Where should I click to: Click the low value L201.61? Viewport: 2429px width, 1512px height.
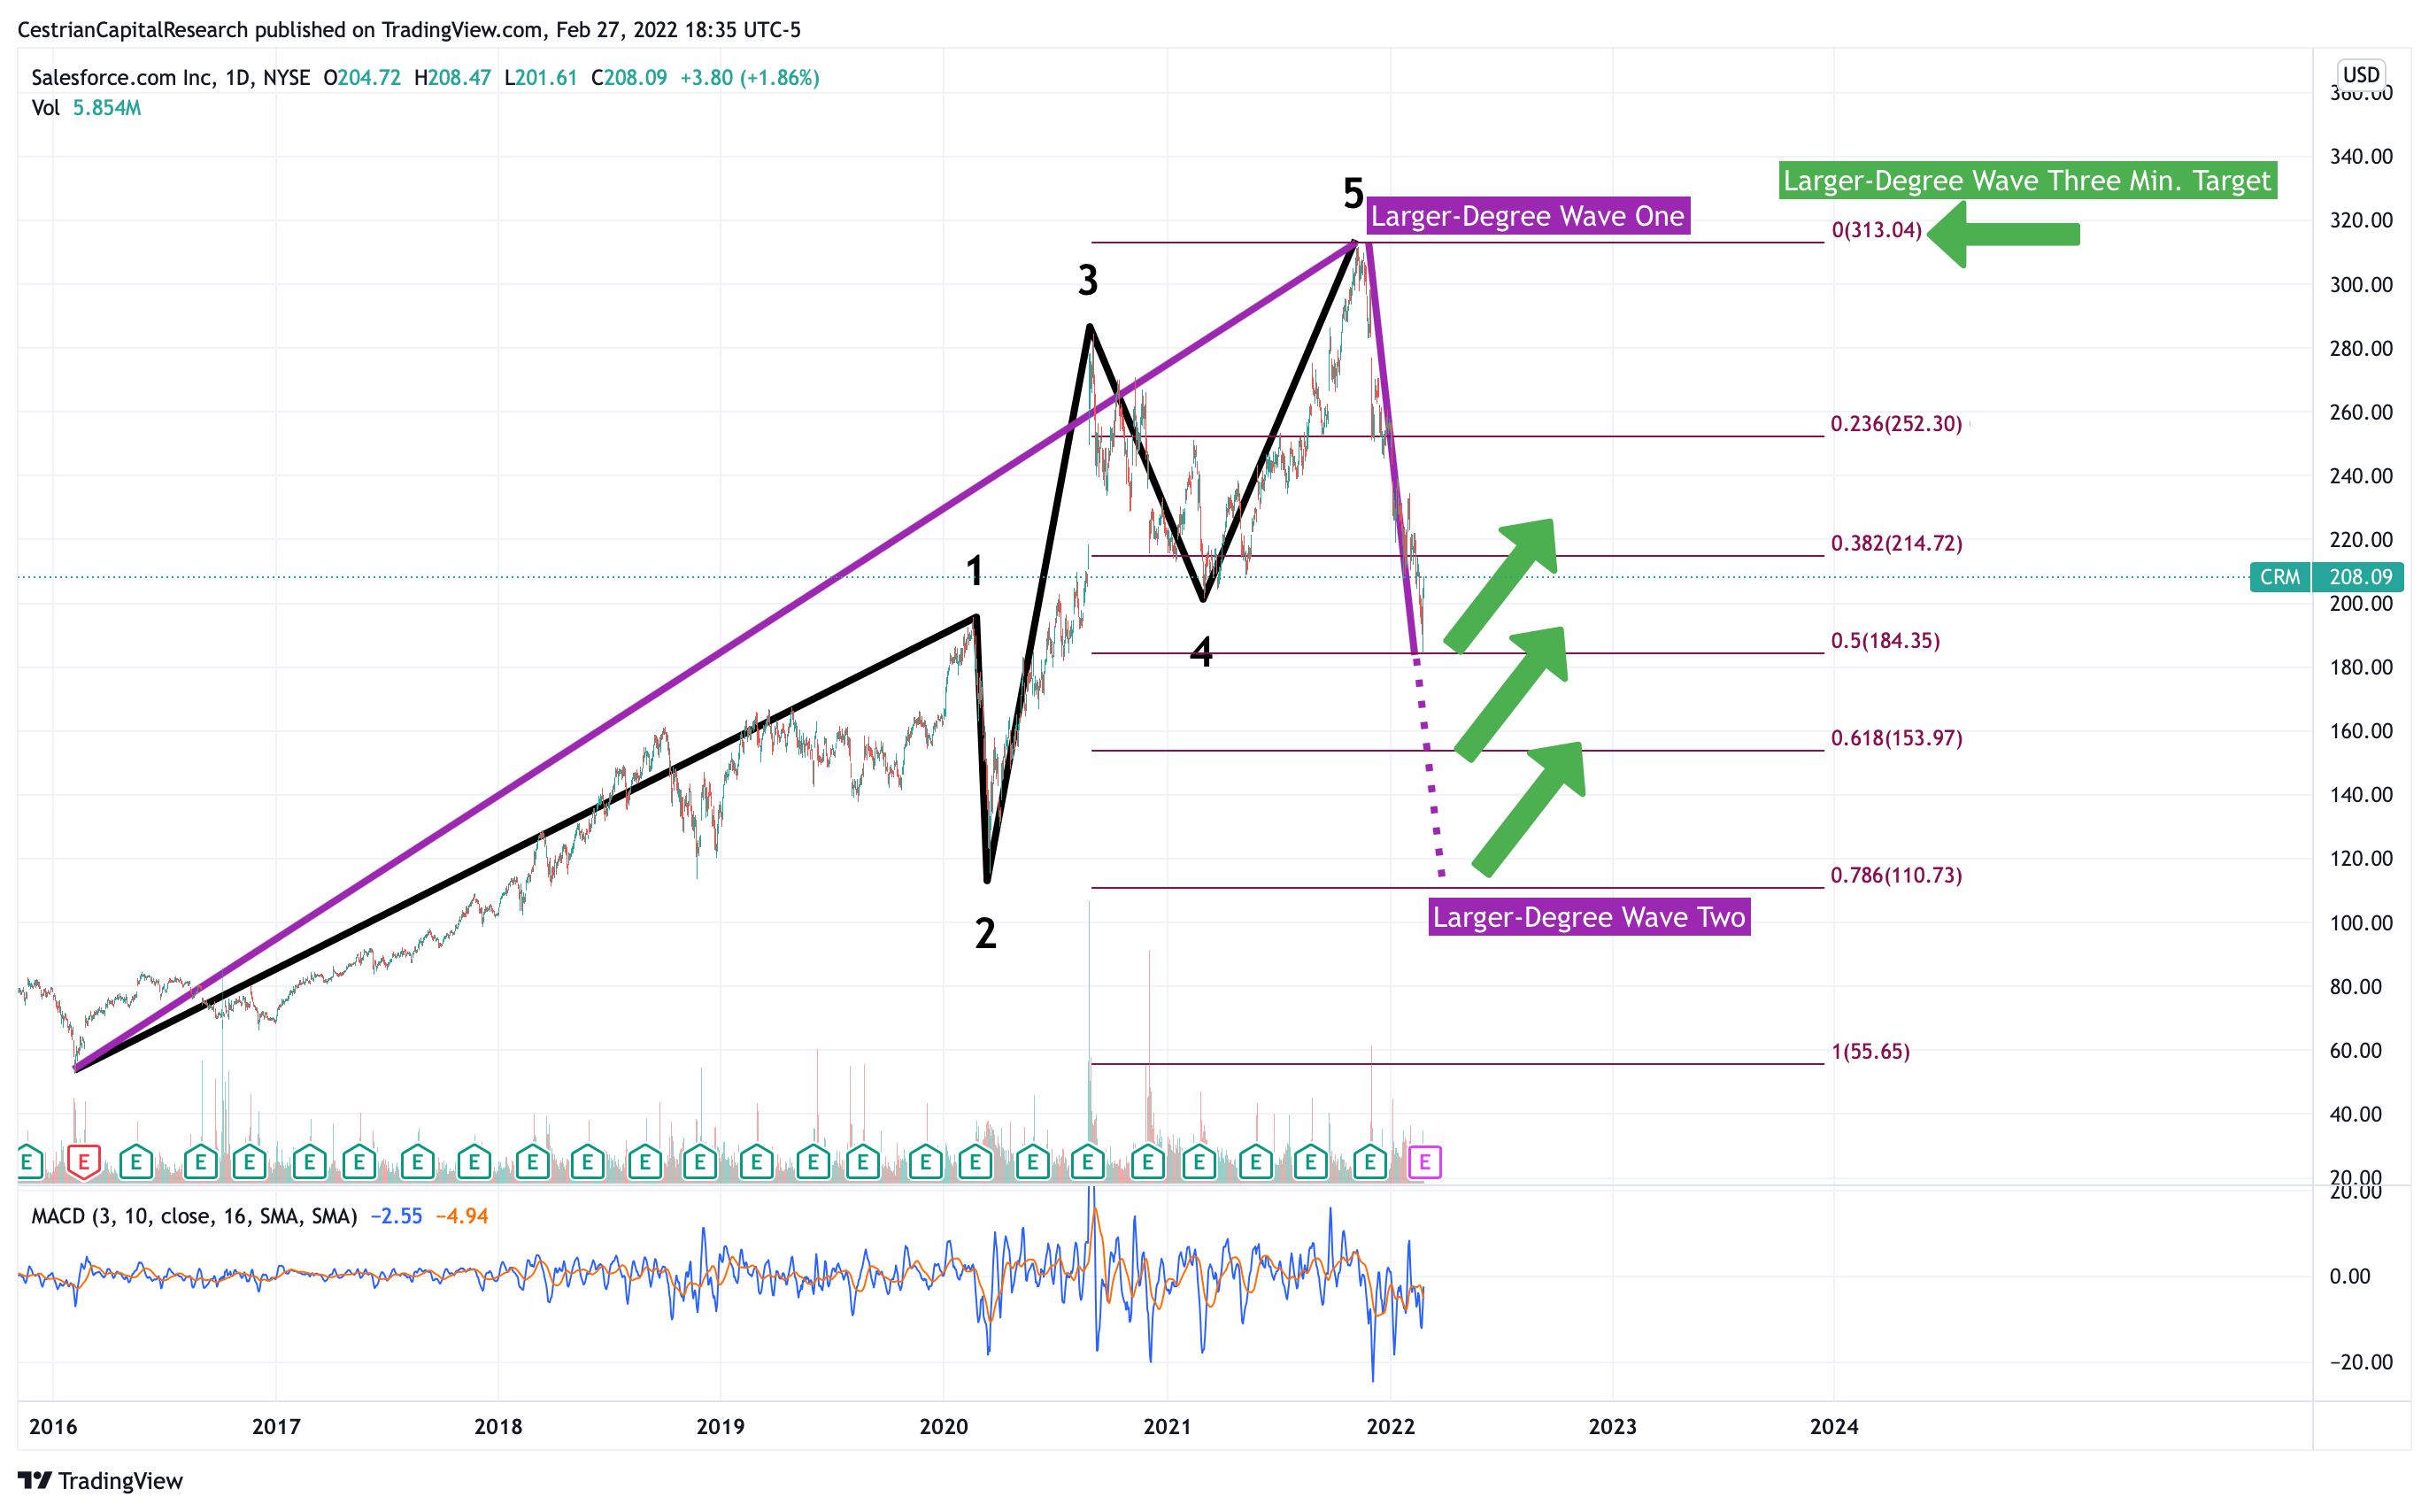click(541, 78)
